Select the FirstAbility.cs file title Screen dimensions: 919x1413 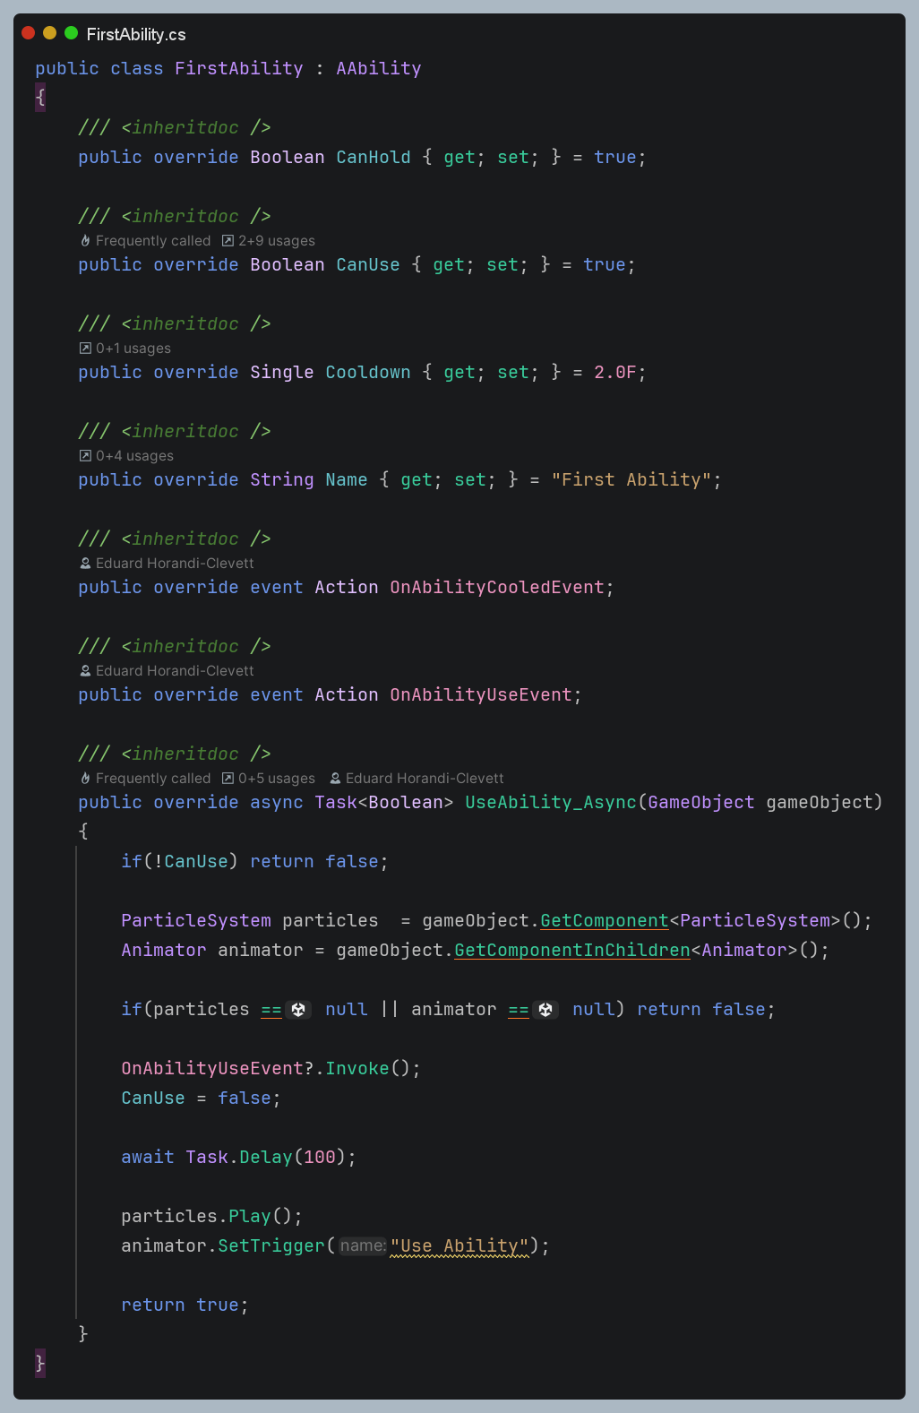[x=136, y=35]
